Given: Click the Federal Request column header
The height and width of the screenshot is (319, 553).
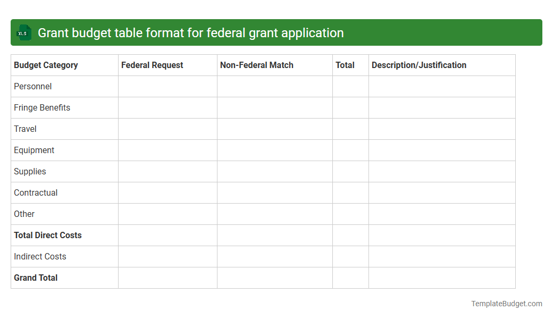Looking at the screenshot, I should point(152,65).
